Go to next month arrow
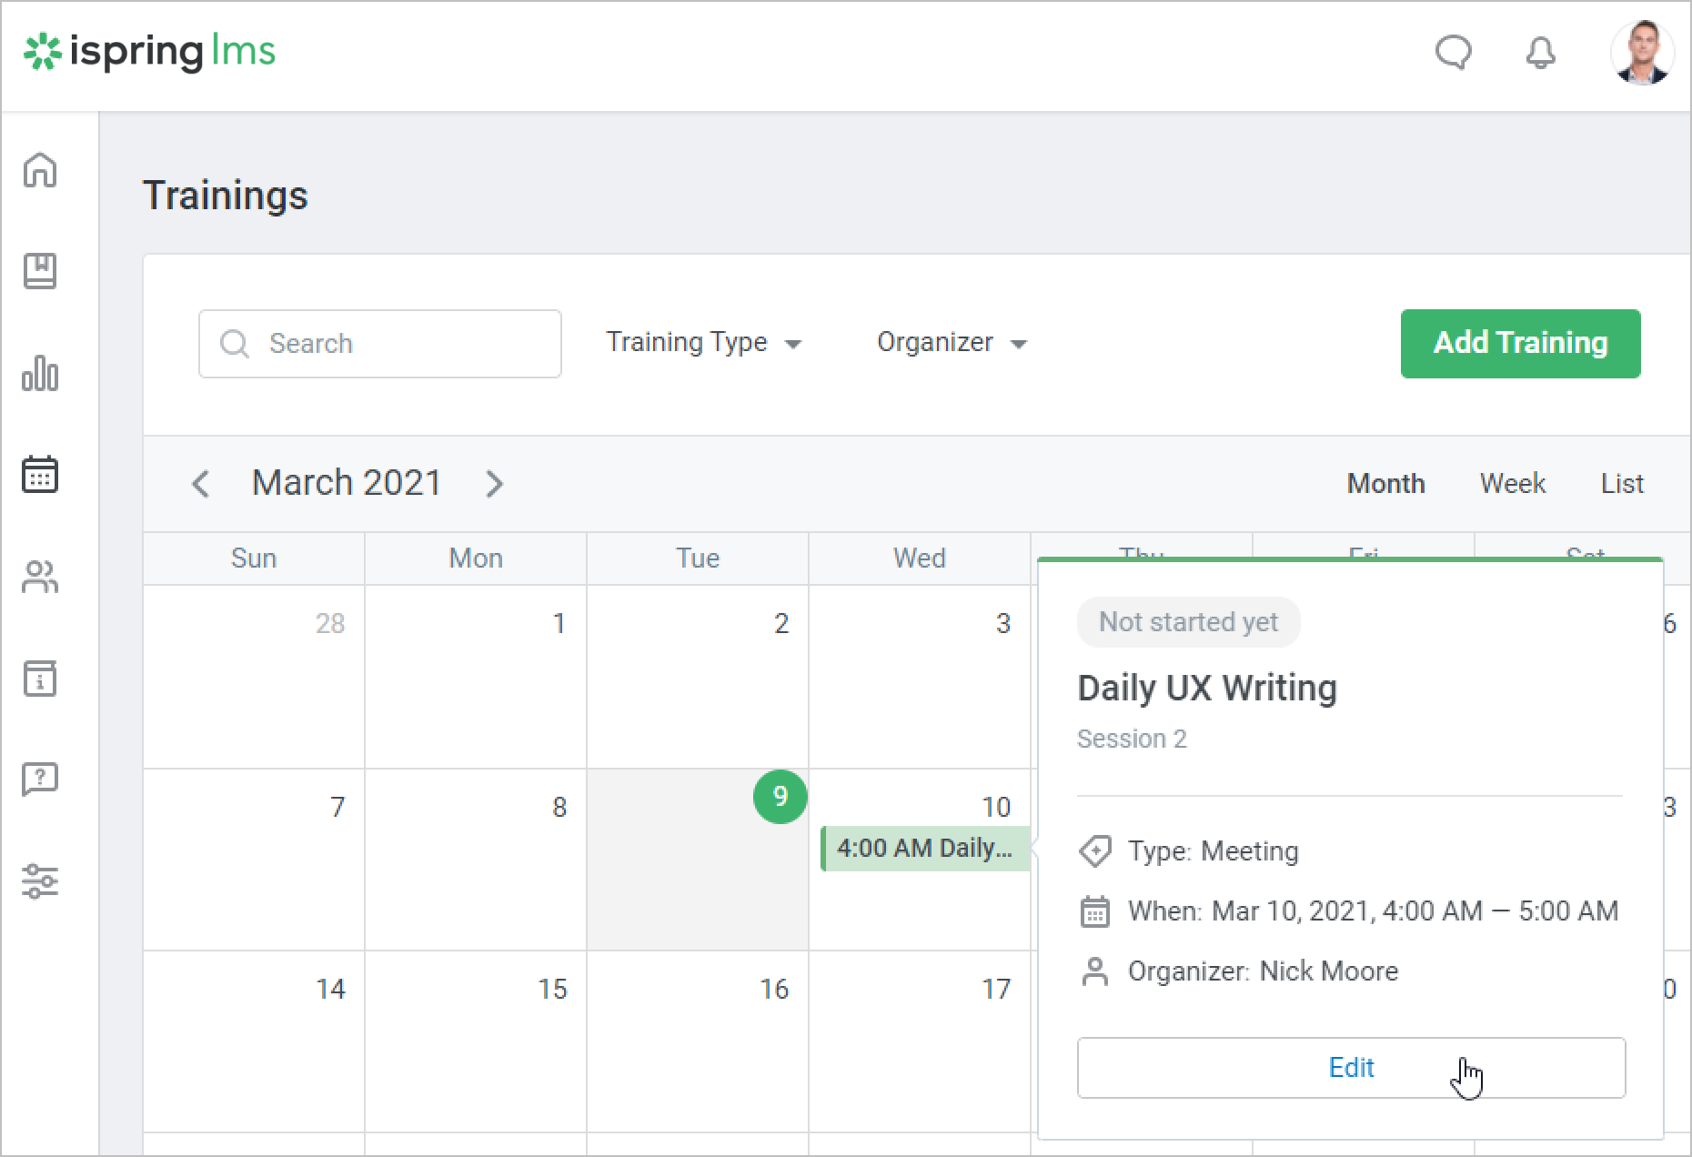Image resolution: width=1692 pixels, height=1157 pixels. point(494,484)
